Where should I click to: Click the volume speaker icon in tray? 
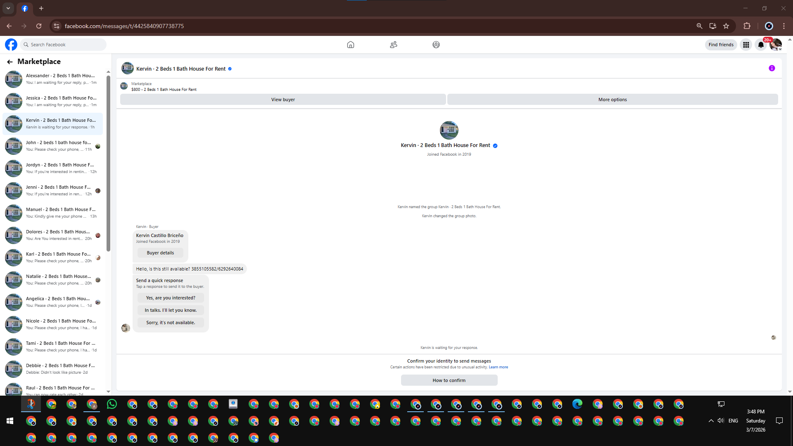pyautogui.click(x=721, y=421)
